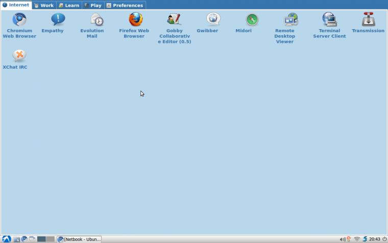Click the Netbook taskbar window button
388x243 pixels.
click(79, 239)
